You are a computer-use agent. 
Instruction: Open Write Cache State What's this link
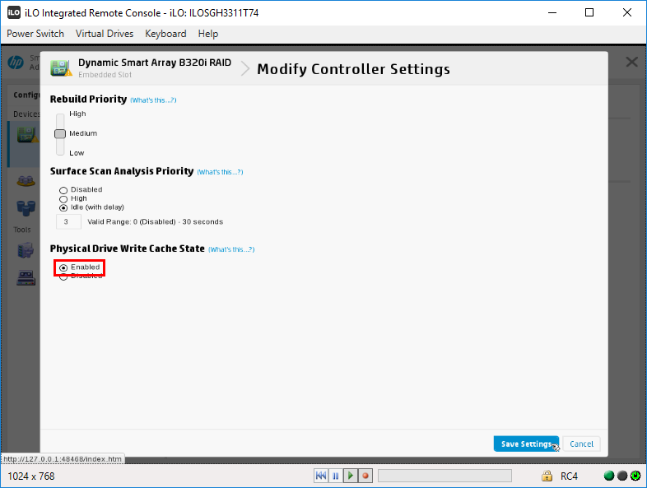point(231,249)
